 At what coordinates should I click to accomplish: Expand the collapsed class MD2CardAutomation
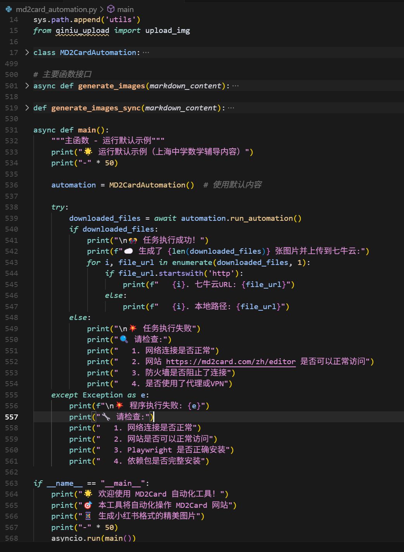26,52
